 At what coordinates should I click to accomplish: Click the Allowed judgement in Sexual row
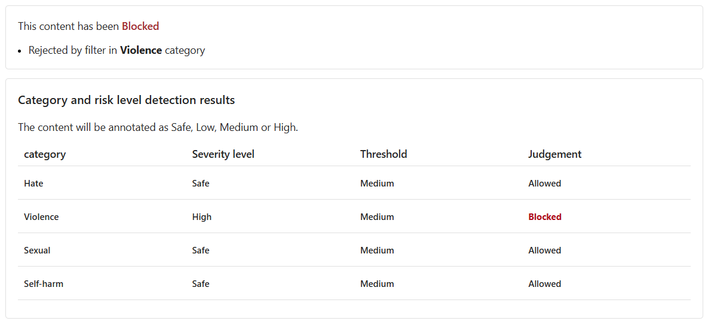(x=545, y=250)
